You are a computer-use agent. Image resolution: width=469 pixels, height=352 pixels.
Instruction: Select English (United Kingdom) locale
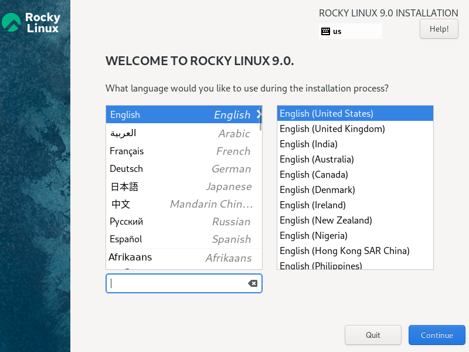(355, 128)
